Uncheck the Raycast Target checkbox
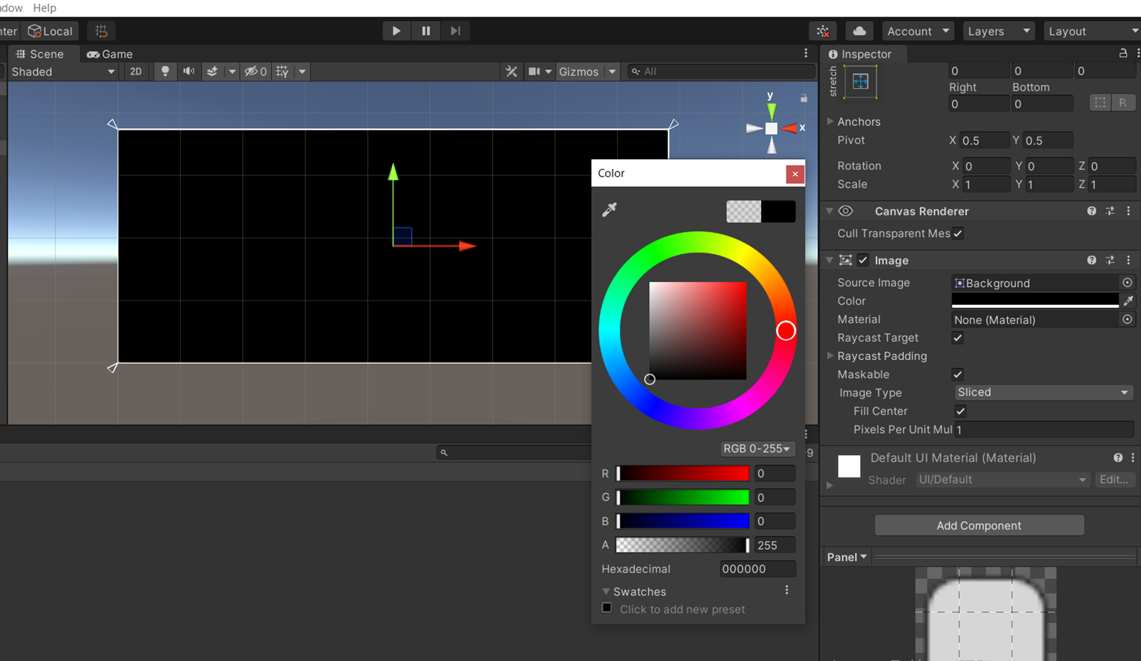 (x=957, y=338)
